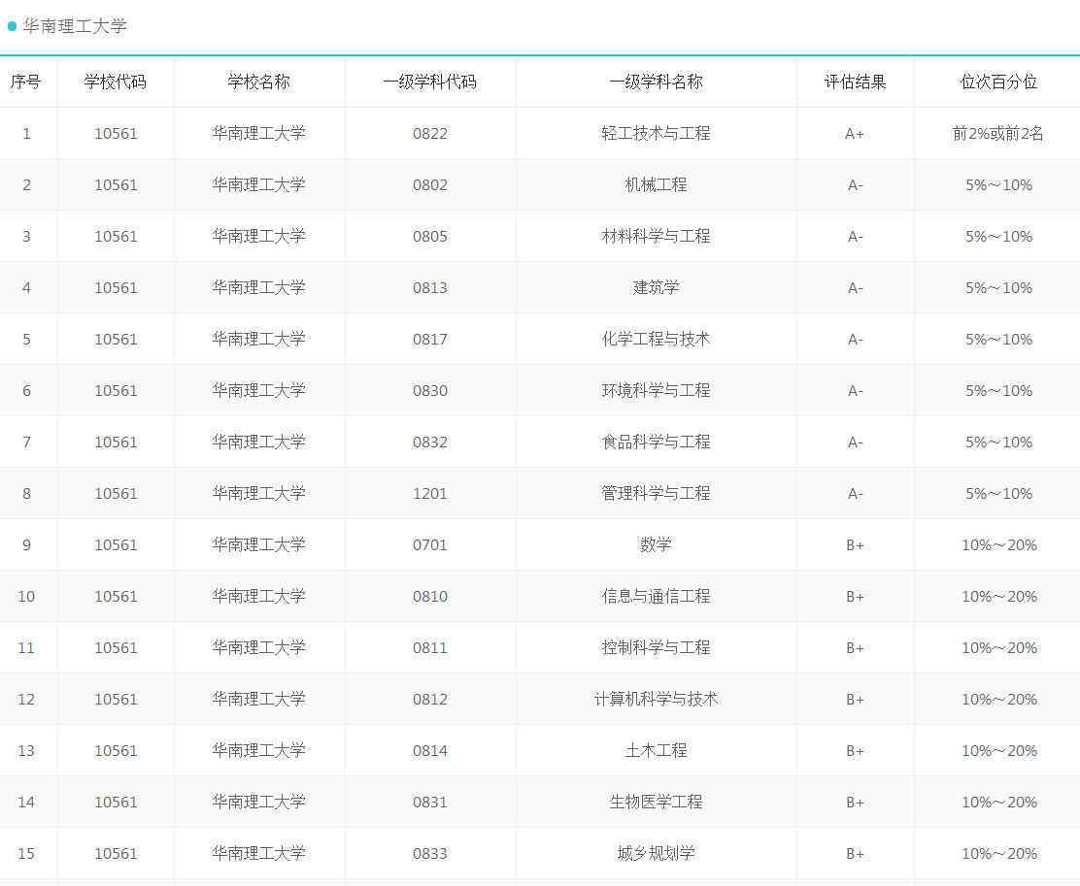
Task: Select the 位次百分位 column header
Action: pyautogui.click(x=998, y=82)
